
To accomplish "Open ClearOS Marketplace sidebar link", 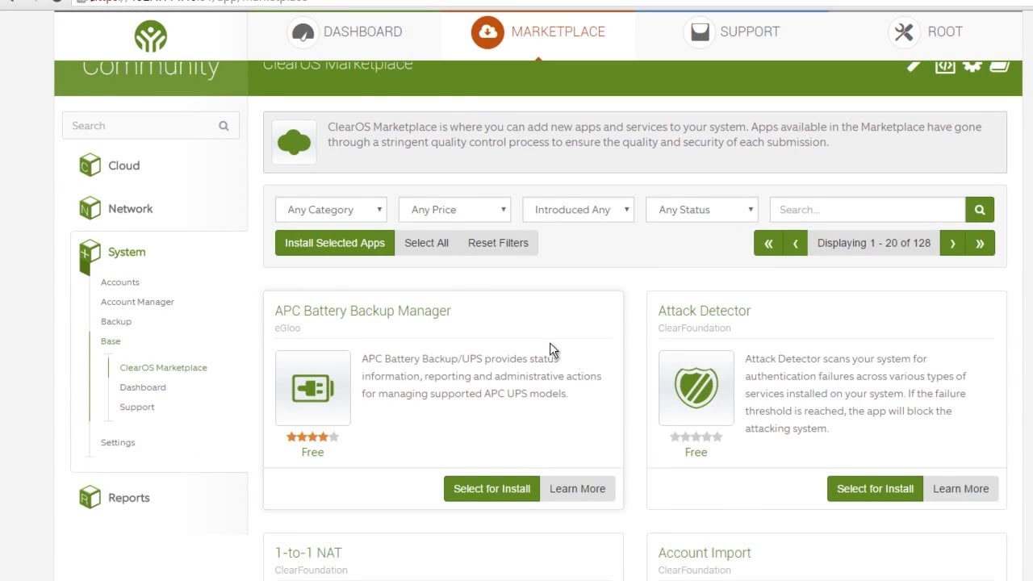I will (x=163, y=368).
